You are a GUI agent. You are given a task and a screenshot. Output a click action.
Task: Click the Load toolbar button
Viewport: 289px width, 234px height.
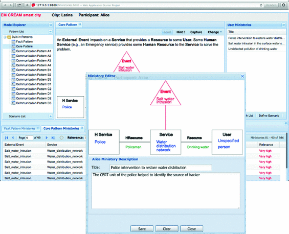[167, 32]
